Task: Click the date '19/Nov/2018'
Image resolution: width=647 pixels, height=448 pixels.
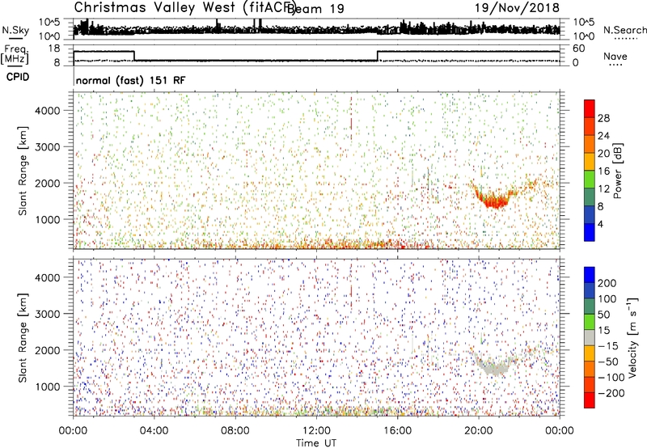Action: point(517,7)
